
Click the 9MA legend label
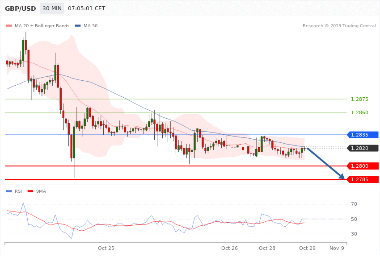[x=41, y=191]
